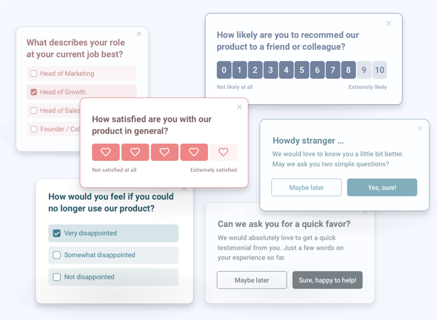Check the Head of Marketing option

pos(34,73)
